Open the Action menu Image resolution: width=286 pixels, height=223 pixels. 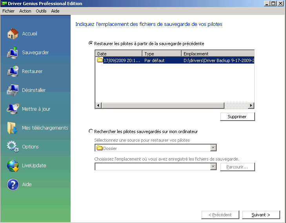[x=25, y=11]
